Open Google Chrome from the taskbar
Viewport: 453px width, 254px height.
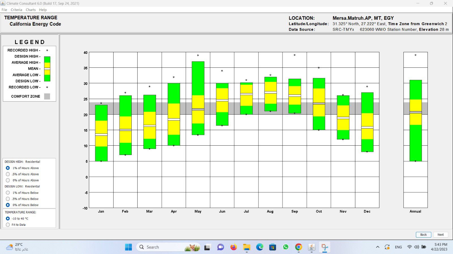[298, 247]
